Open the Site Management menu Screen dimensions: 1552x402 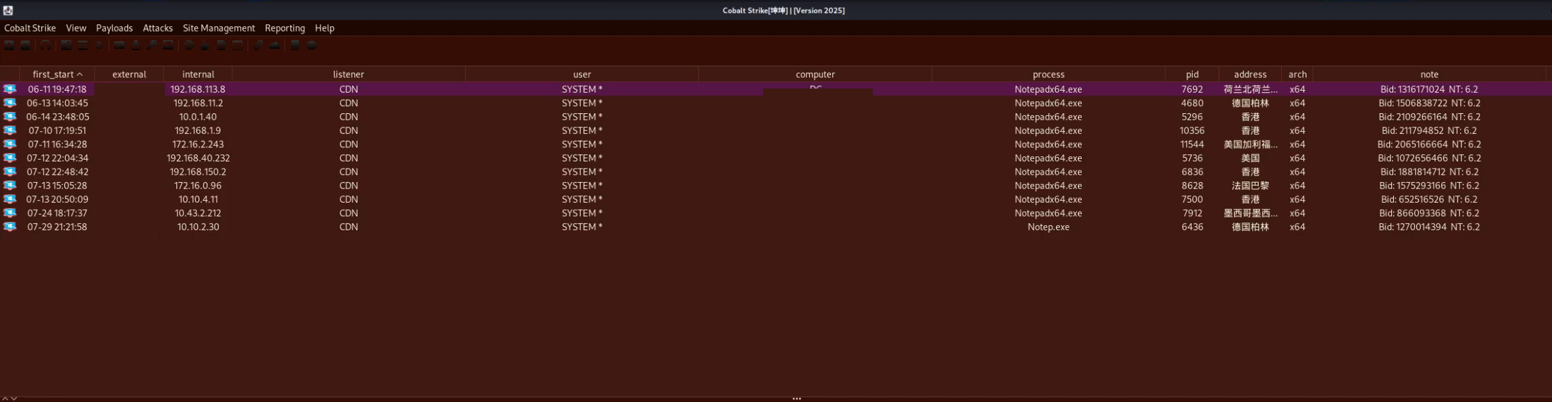(x=219, y=28)
